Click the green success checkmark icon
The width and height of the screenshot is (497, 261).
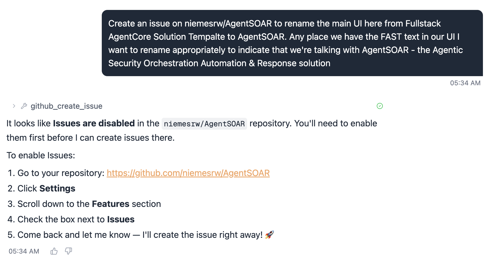click(x=380, y=106)
